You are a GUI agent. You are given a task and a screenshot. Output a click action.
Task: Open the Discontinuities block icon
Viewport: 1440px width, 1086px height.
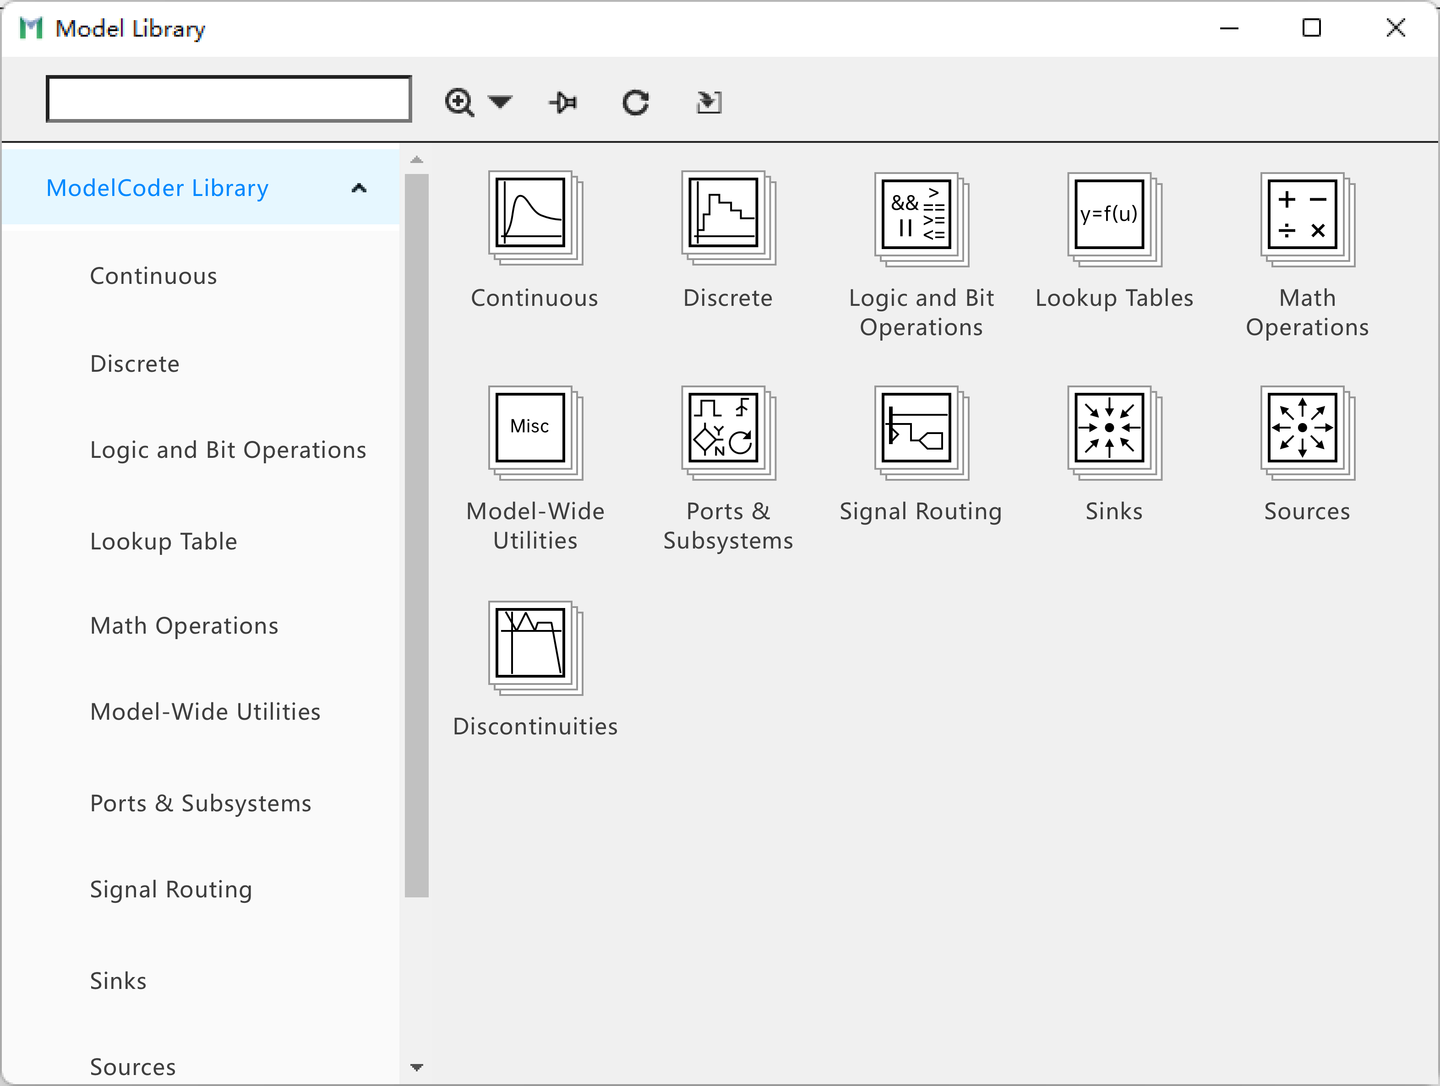(x=535, y=648)
